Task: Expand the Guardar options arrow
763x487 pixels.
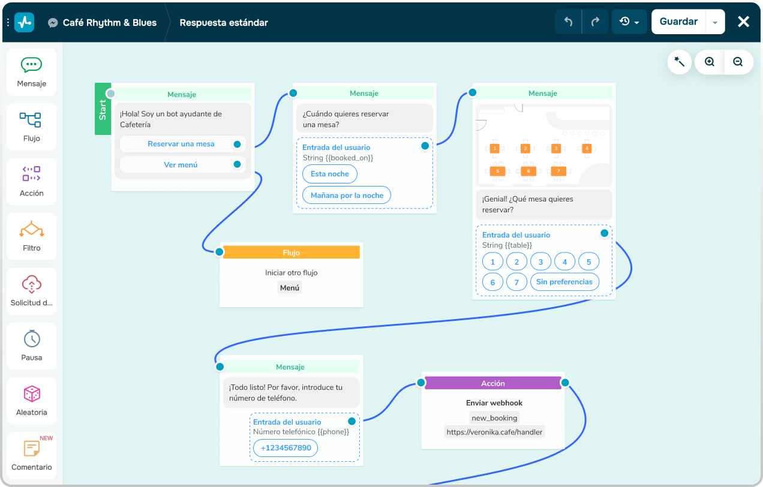Action: [715, 22]
